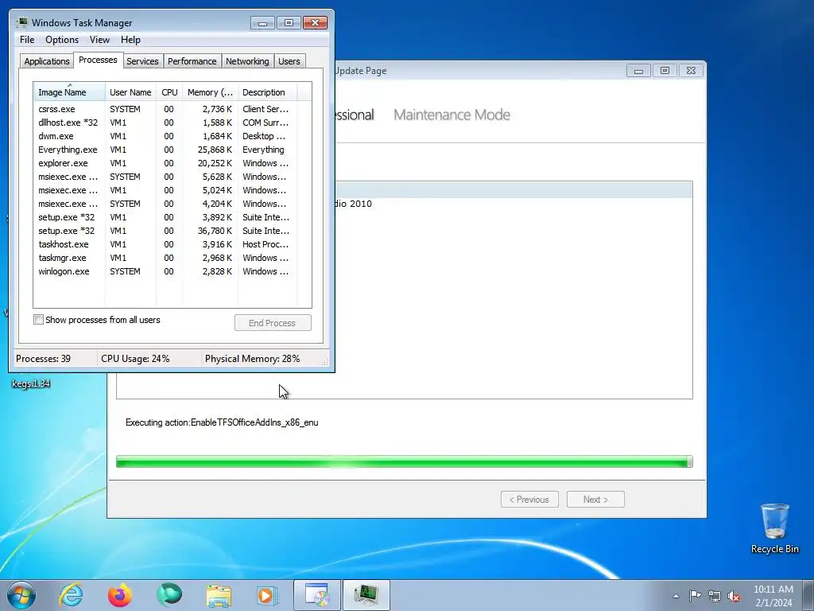Click CPU Usage: 24% in status bar
This screenshot has height=611, width=814.
tap(135, 359)
